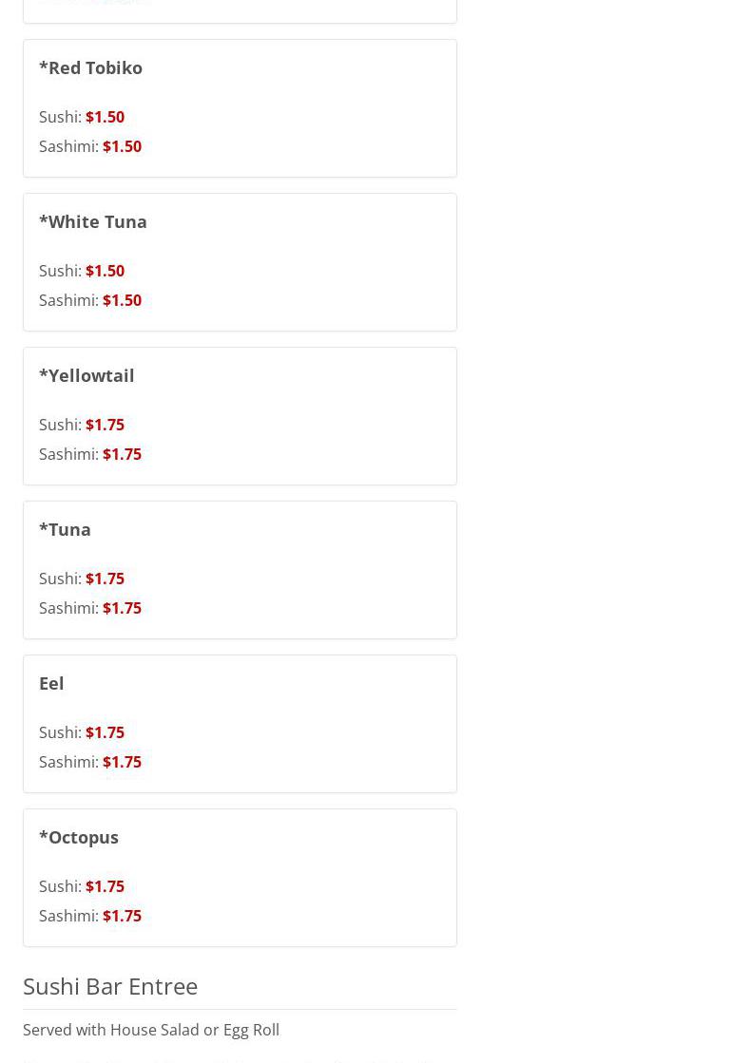Pick Octopus Sashimi $1.75 option

coord(122,916)
